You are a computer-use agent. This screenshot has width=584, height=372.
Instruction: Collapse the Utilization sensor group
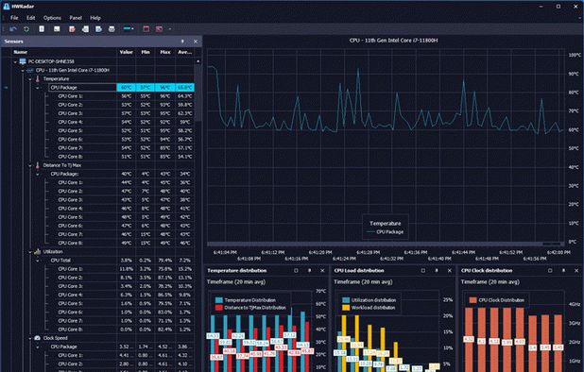pyautogui.click(x=30, y=252)
